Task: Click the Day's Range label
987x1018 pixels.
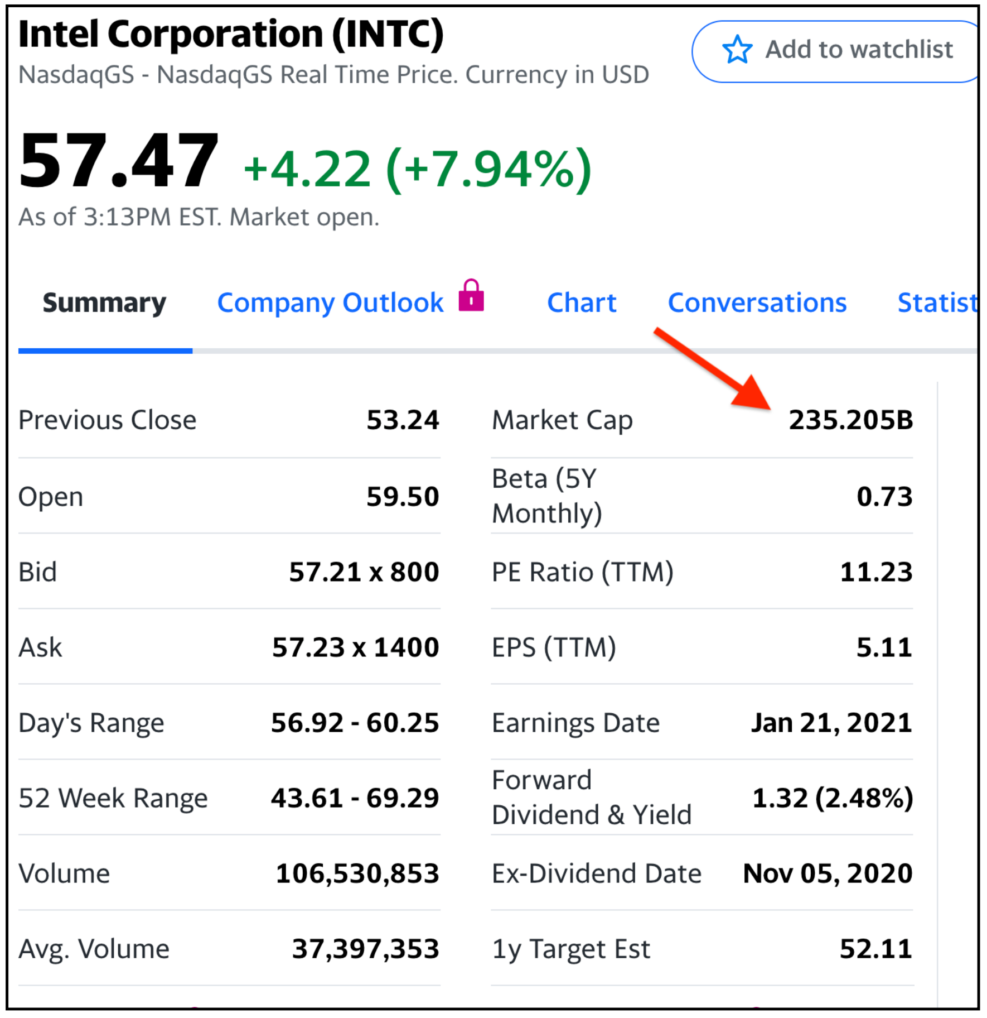Action: (x=91, y=723)
